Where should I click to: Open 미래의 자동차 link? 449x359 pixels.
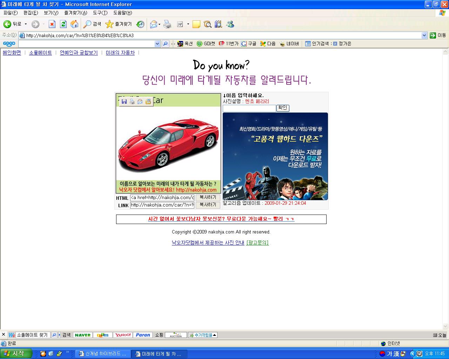pos(120,53)
